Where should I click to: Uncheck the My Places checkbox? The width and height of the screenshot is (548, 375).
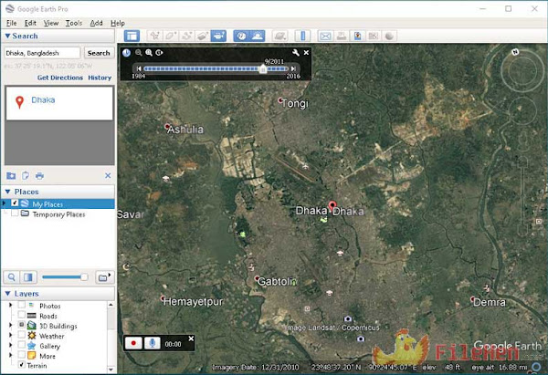[x=15, y=203]
